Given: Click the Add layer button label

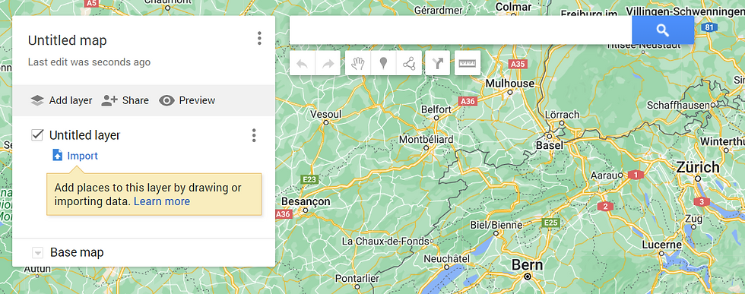Looking at the screenshot, I should [x=71, y=101].
